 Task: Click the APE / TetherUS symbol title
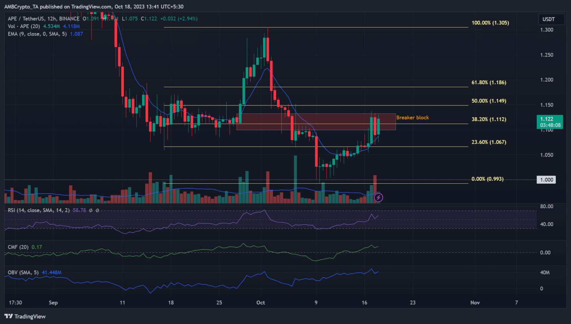tap(43, 19)
